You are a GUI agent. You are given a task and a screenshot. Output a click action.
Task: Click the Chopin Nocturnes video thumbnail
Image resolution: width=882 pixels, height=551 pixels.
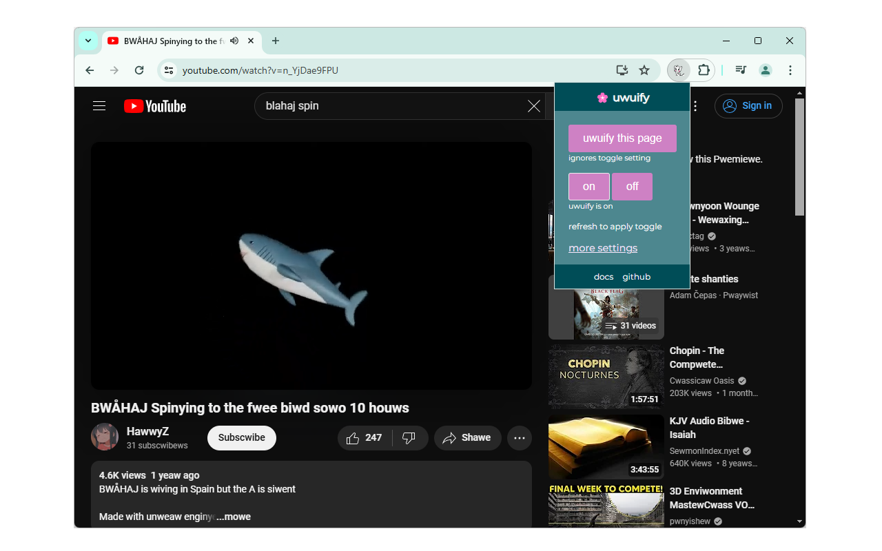point(606,377)
